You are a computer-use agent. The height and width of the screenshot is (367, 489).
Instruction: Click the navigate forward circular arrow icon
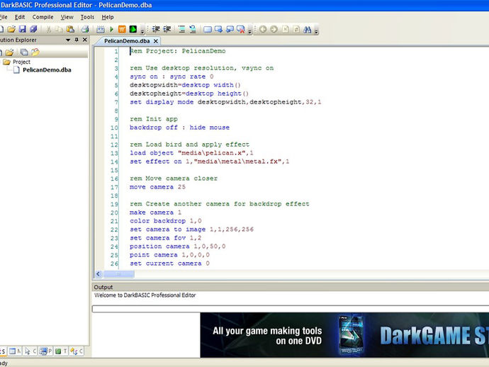tap(274, 29)
